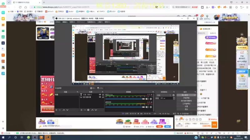250x140 pixels.
Task: Click the orange 发送 send button in Douyu chat
Action: tap(214, 125)
